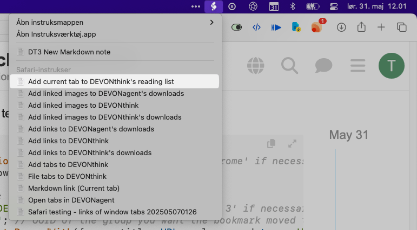Open the orange extension with red badge

317,26
